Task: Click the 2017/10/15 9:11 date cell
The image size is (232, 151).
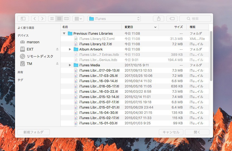Action: [137, 65]
